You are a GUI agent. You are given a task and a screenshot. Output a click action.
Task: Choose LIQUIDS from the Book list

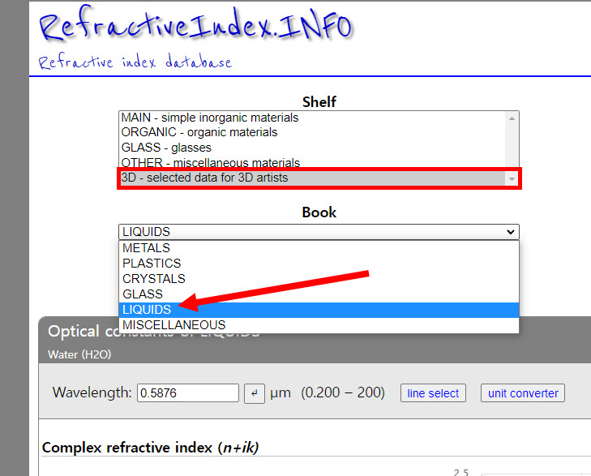(x=319, y=310)
